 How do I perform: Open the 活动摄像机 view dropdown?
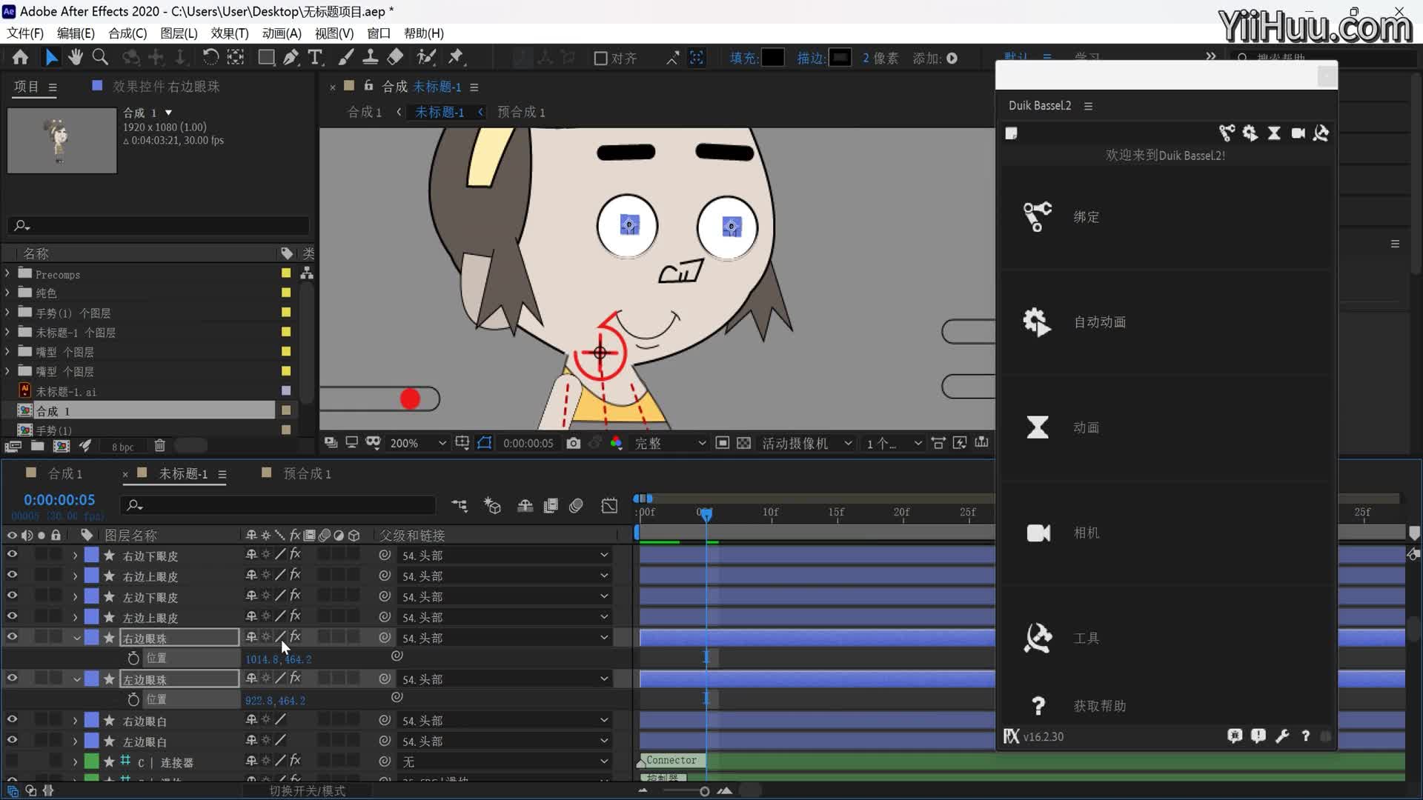(807, 443)
